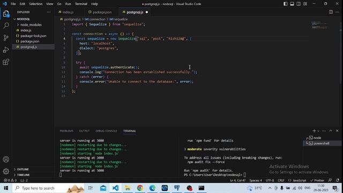Open terminal launch profile dropdown arrow
The width and height of the screenshot is (343, 193).
[318, 131]
